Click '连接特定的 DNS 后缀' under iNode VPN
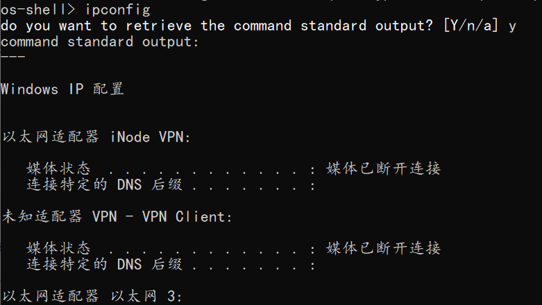 pos(104,184)
